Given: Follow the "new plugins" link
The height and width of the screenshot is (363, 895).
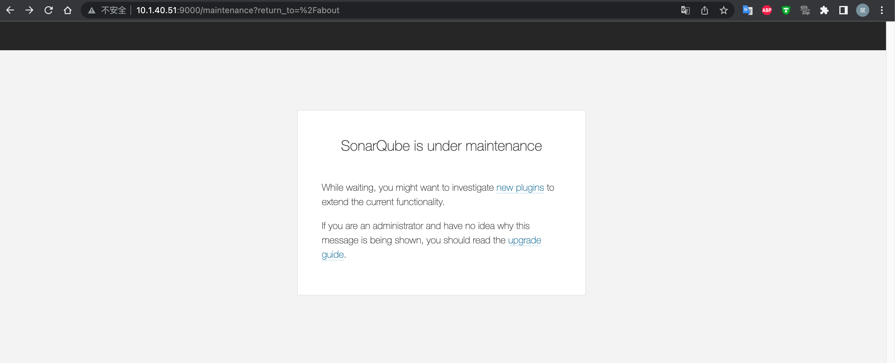Looking at the screenshot, I should pyautogui.click(x=520, y=187).
